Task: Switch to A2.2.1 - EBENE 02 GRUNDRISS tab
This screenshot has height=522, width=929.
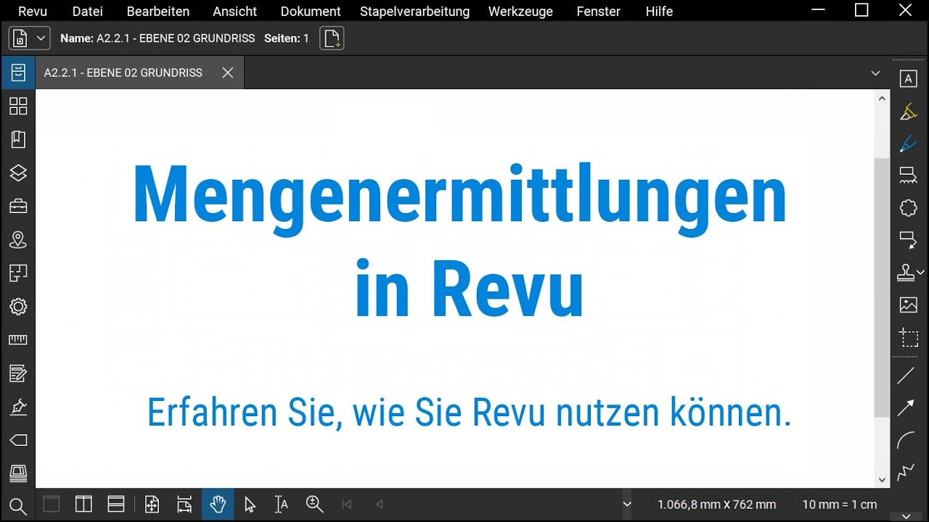Action: 123,72
